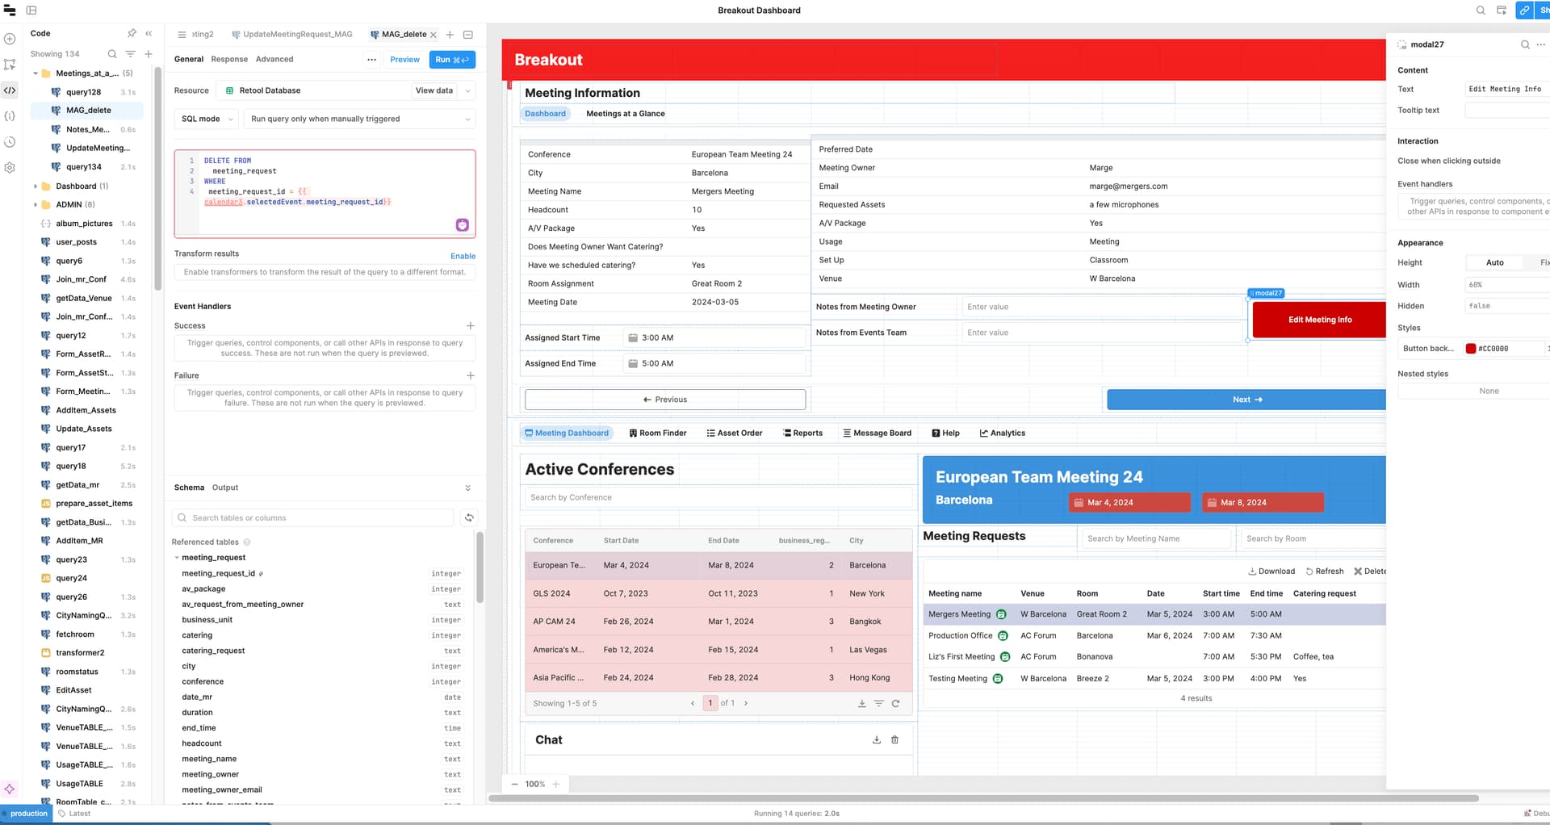Open the component tree sidebar icon

pyautogui.click(x=10, y=65)
